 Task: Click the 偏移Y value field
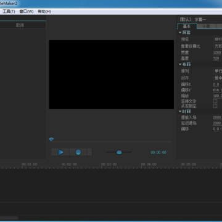pos(218,90)
